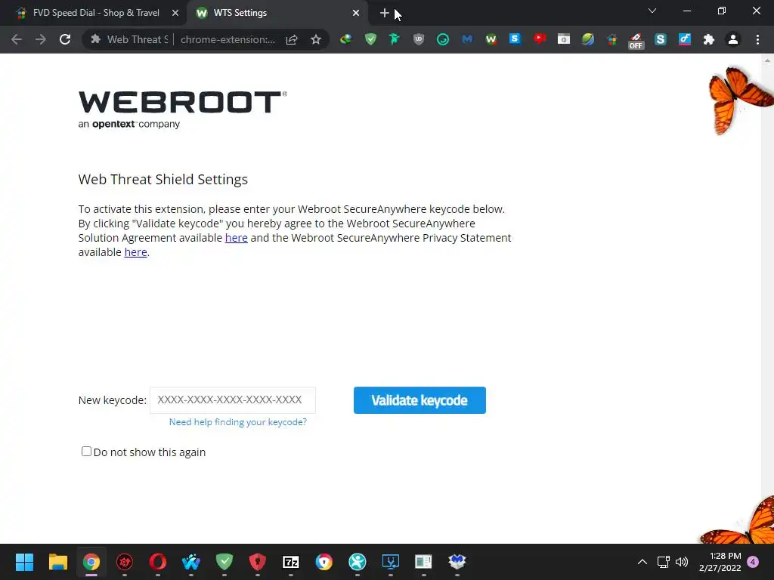The height and width of the screenshot is (580, 774).
Task: Close the FVD Speed Dial tab
Action: pyautogui.click(x=175, y=13)
